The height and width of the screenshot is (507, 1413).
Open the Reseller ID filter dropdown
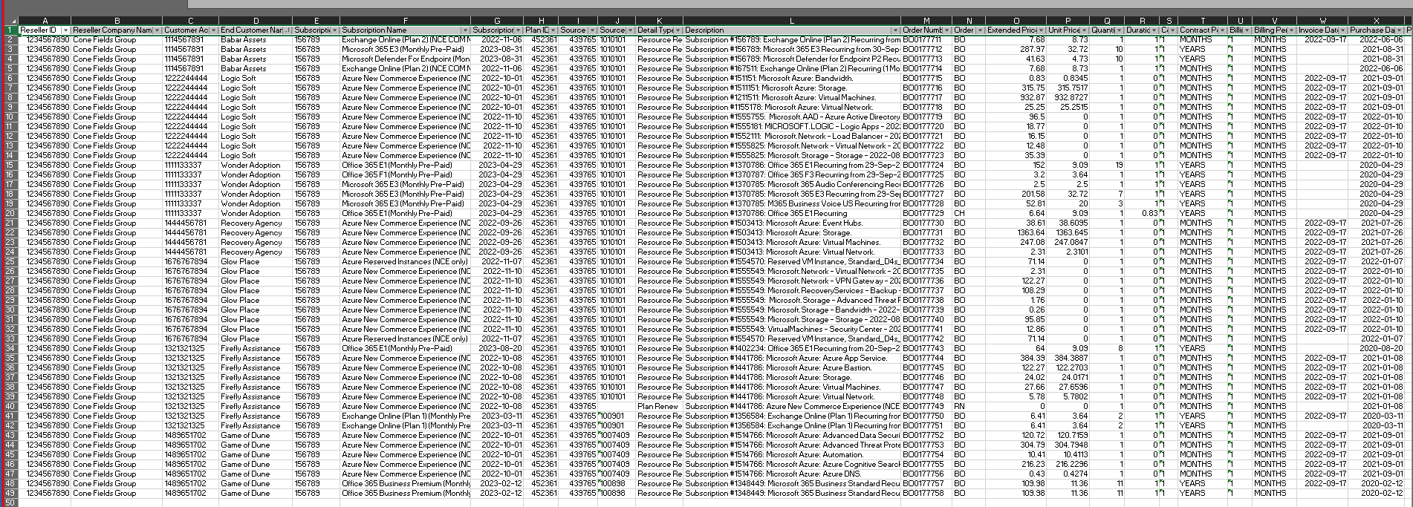[x=65, y=30]
